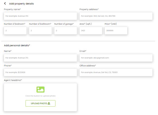The height and width of the screenshot is (115, 158).
Task: Click the Upload Photo button
Action: (x=40, y=103)
